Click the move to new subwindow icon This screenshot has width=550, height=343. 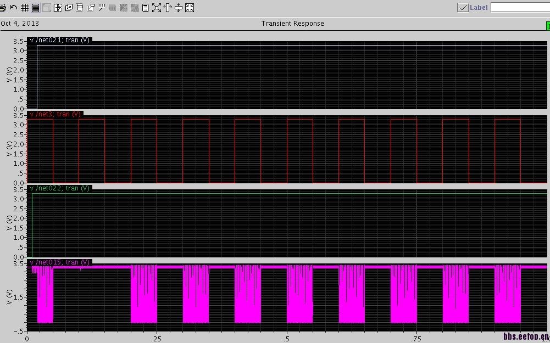click(91, 7)
